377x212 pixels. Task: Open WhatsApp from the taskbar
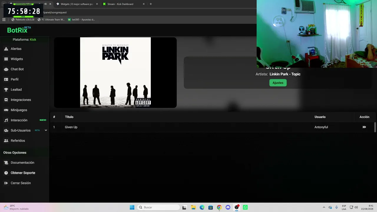[245, 207]
